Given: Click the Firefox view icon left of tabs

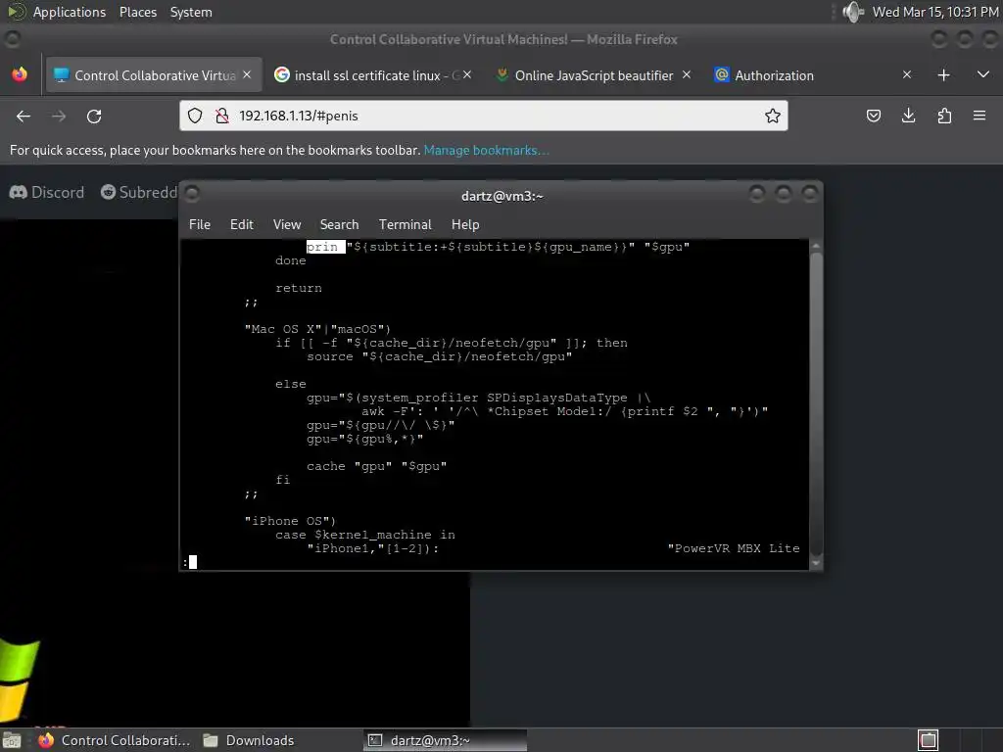Looking at the screenshot, I should pyautogui.click(x=20, y=74).
